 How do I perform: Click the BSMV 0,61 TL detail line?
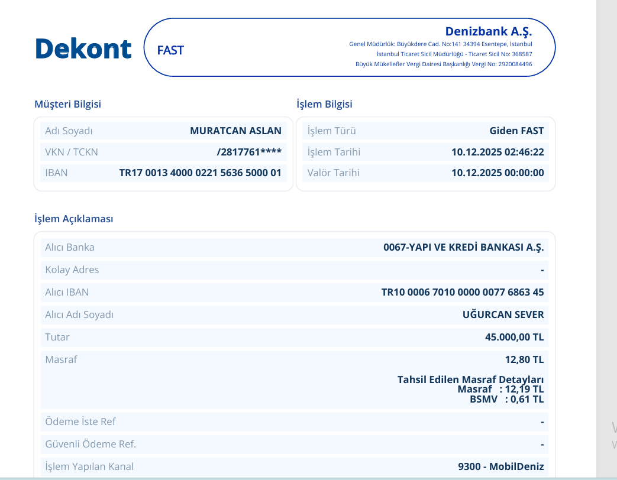pyautogui.click(x=507, y=400)
